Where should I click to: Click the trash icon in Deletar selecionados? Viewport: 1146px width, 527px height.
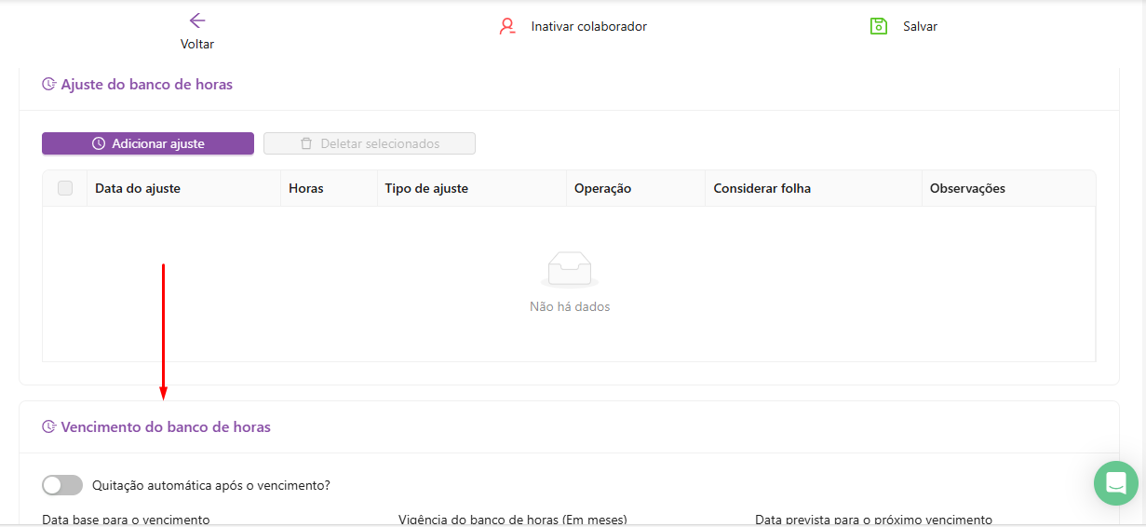pyautogui.click(x=306, y=143)
